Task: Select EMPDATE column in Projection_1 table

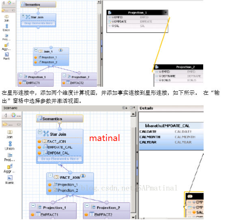Action: 137,21
